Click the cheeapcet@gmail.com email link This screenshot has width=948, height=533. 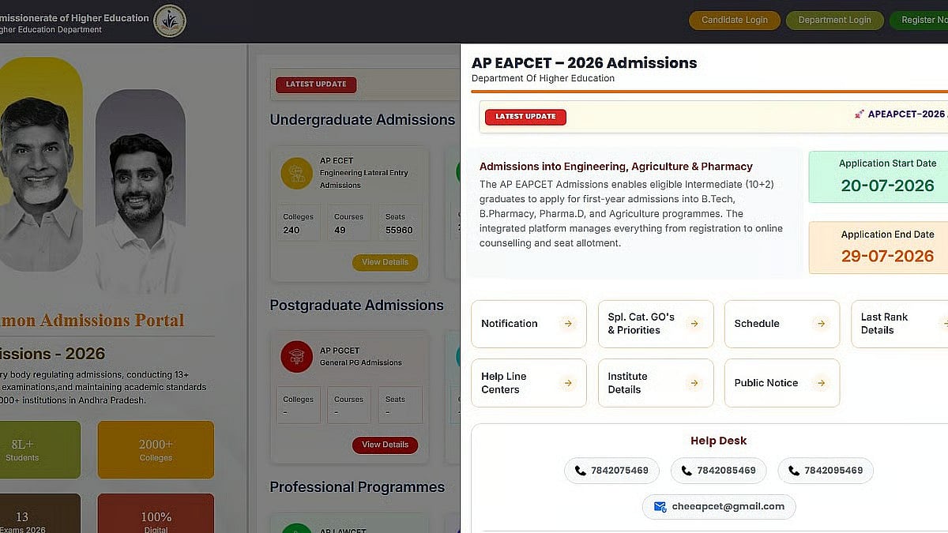click(x=719, y=507)
